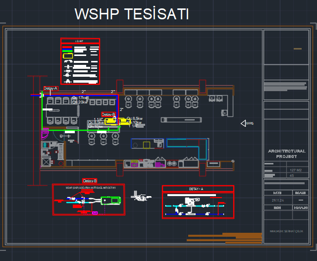Select the Qc:8,5kw text right of Detay-B
Image resolution: width=317 pixels, height=261 pixels.
point(135,118)
